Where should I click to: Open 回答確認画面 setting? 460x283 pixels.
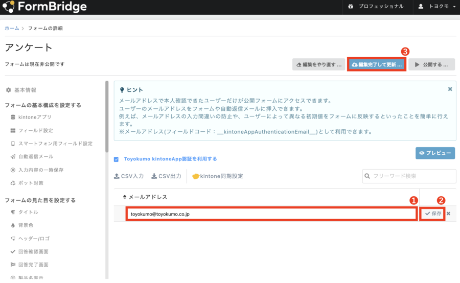tap(29, 252)
